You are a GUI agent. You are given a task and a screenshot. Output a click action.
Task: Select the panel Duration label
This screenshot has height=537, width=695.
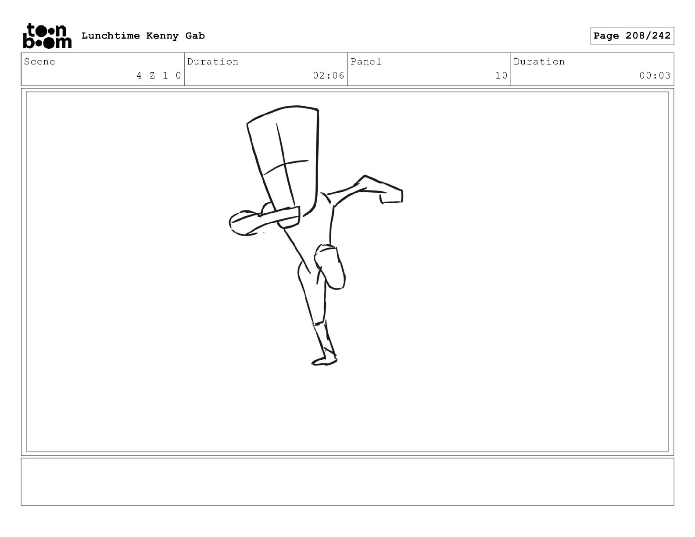tap(539, 61)
